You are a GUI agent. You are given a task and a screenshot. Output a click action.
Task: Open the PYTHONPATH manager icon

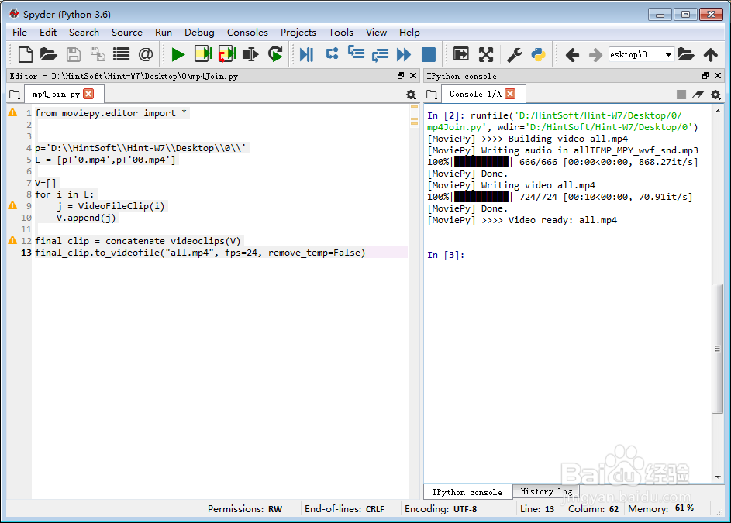click(538, 54)
